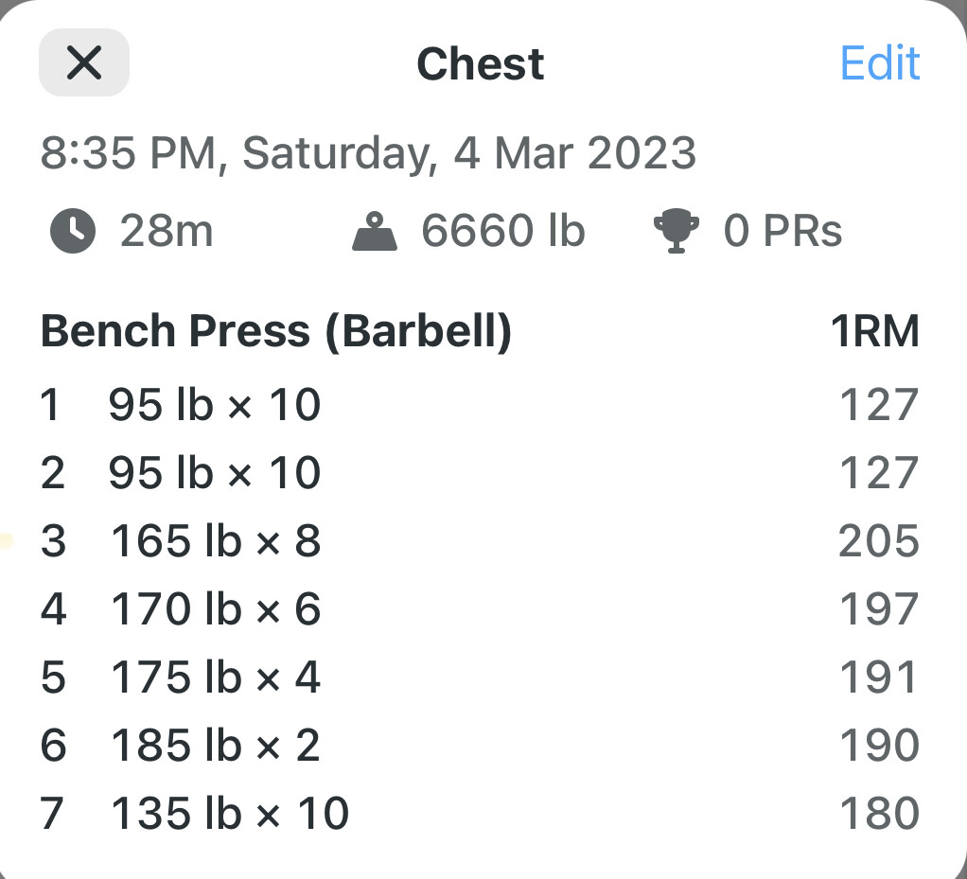967x879 pixels.
Task: Tap Edit to modify the workout
Action: coord(880,62)
